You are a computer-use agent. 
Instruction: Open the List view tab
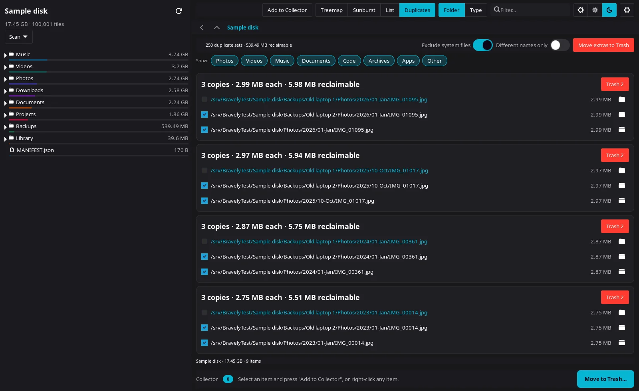coord(390,10)
